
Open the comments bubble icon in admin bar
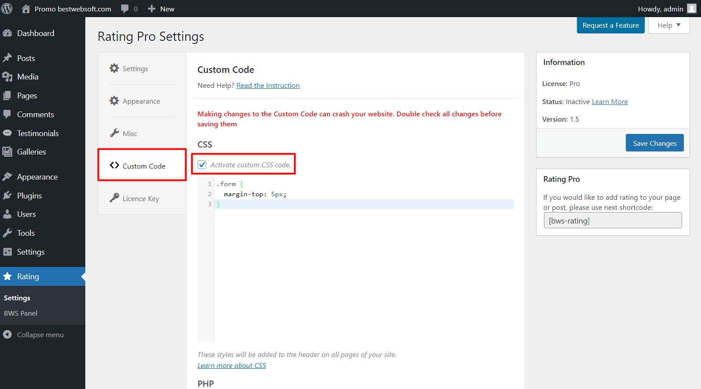pos(125,9)
